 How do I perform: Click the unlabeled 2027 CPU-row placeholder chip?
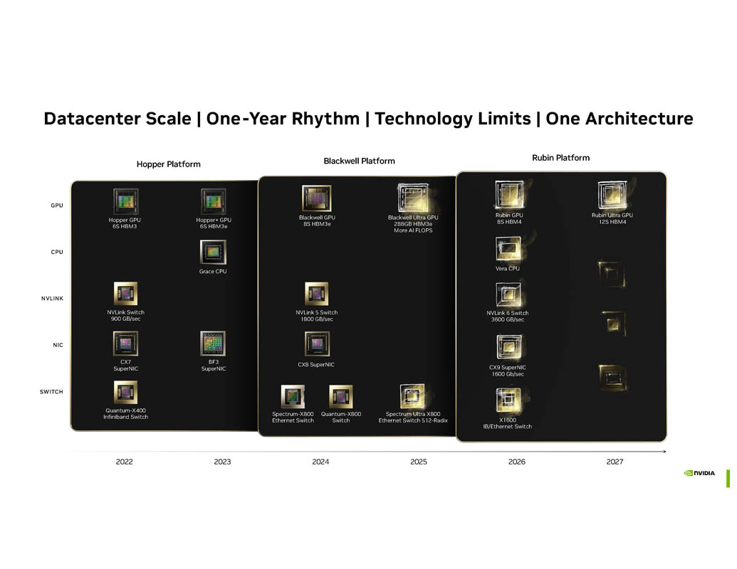(x=612, y=273)
